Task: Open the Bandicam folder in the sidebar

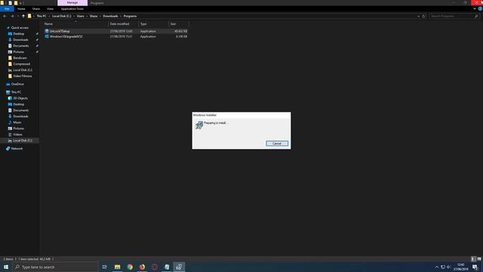Action: (20, 58)
